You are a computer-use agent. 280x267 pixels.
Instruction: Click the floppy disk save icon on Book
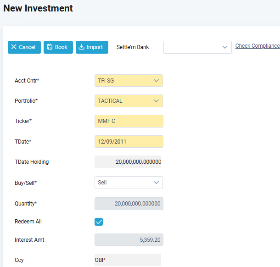(50, 47)
